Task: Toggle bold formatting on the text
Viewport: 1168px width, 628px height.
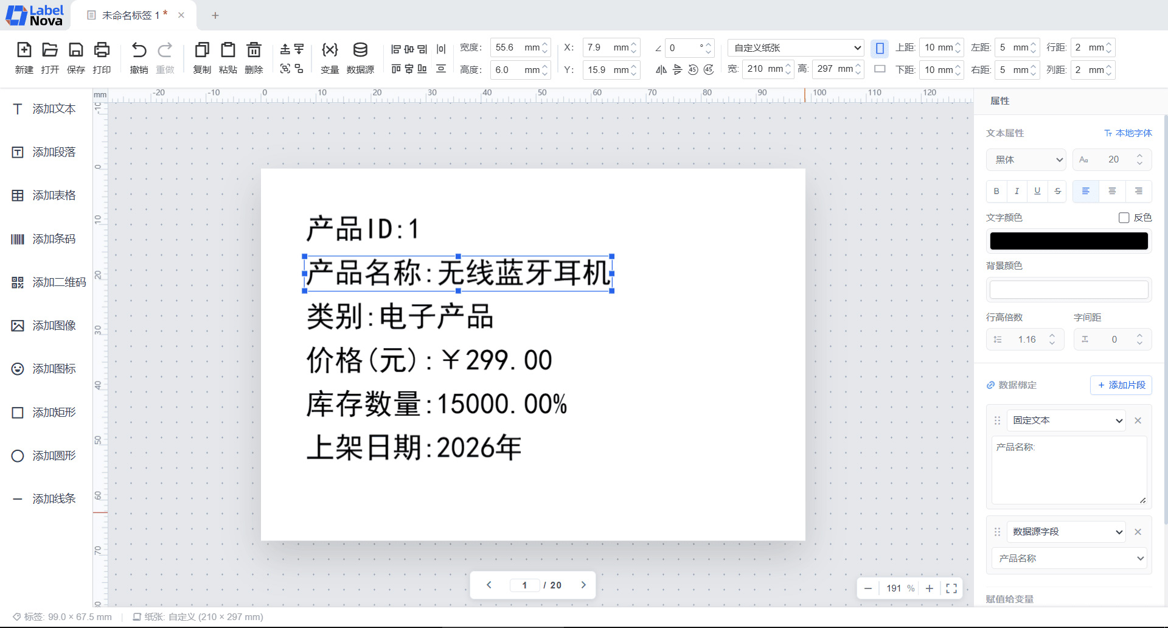Action: point(996,191)
